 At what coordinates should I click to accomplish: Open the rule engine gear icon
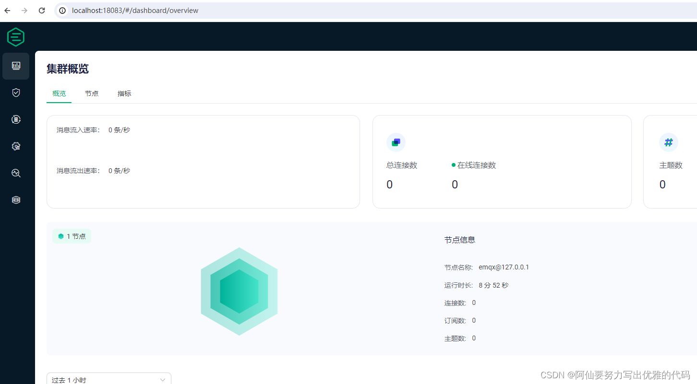pyautogui.click(x=16, y=146)
